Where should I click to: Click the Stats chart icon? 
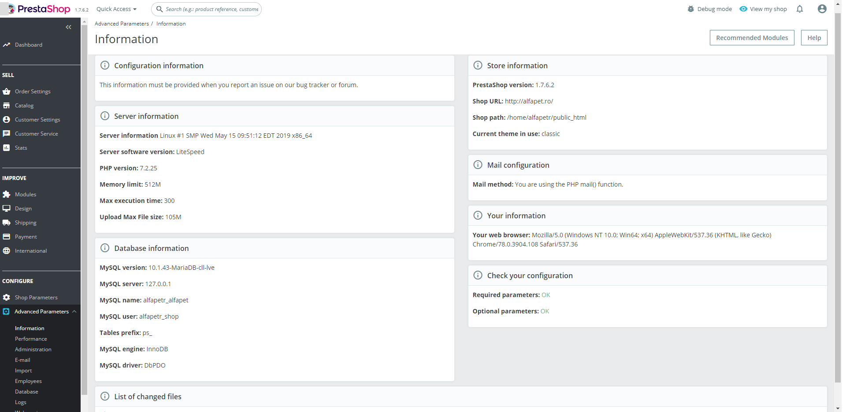[x=7, y=148]
